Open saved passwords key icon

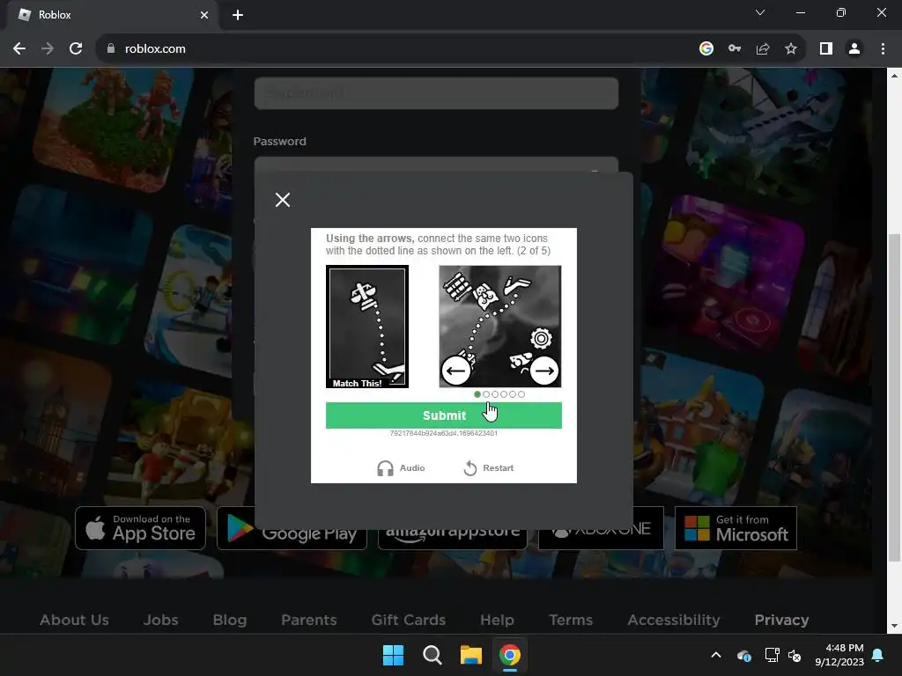735,49
